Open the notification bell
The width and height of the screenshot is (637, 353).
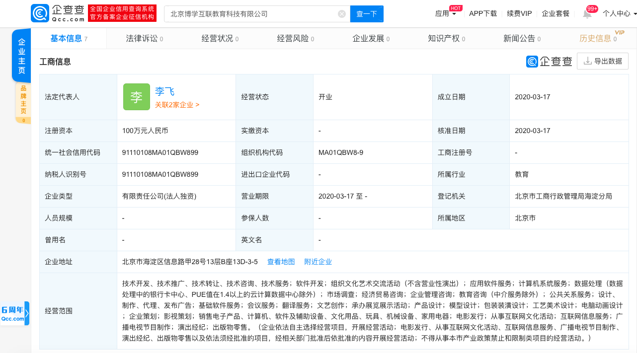click(x=587, y=14)
